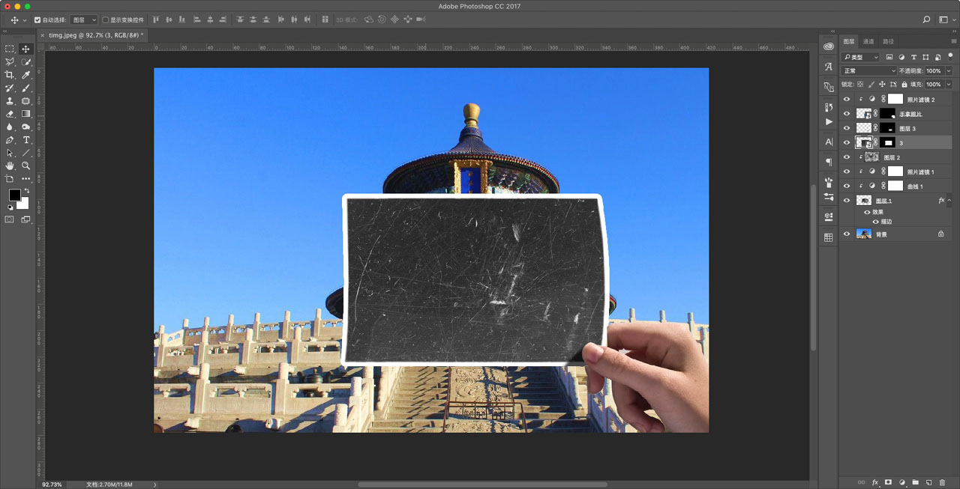This screenshot has width=960, height=489.
Task: Collapse 图层 1 effects list
Action: pyautogui.click(x=949, y=201)
